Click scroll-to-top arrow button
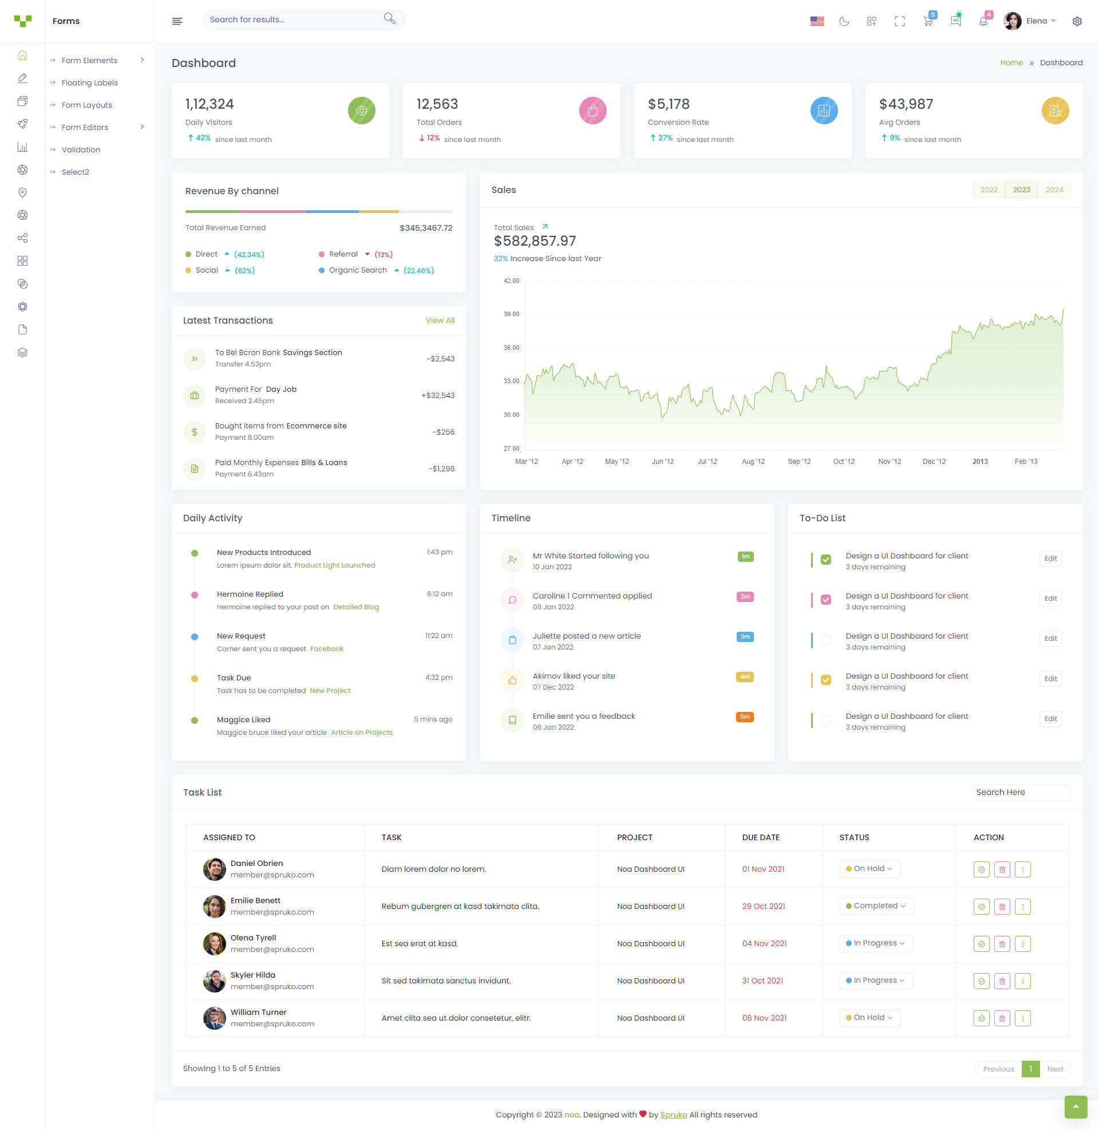The width and height of the screenshot is (1099, 1130). tap(1076, 1107)
